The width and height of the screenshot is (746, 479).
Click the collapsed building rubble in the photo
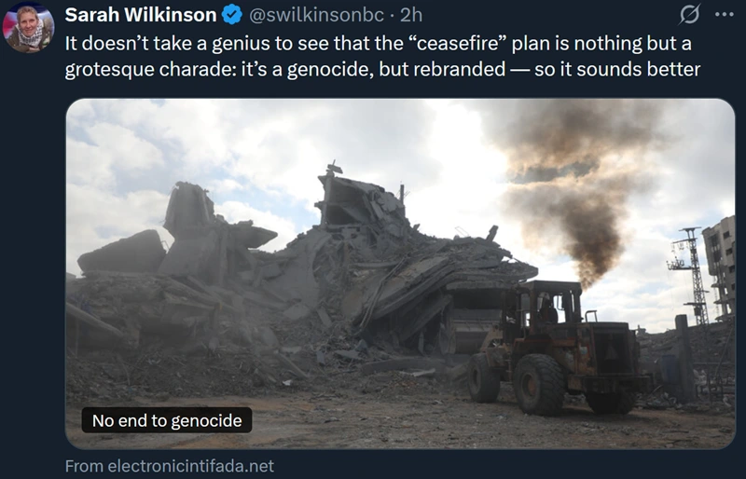click(305, 276)
